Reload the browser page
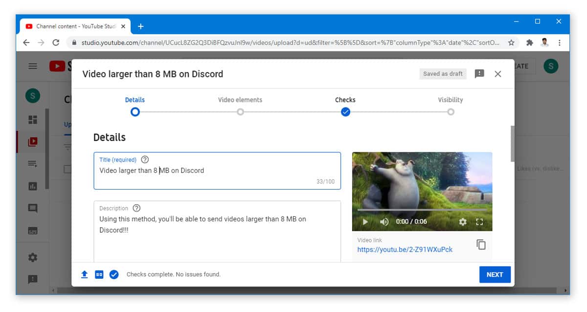This screenshot has width=587, height=312. 56,43
